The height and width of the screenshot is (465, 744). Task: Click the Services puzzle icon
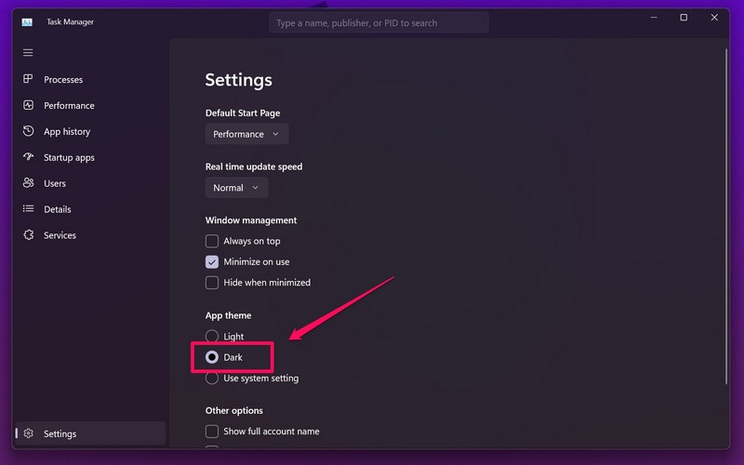28,235
